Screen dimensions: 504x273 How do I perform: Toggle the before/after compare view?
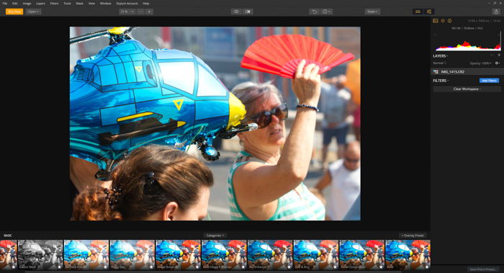point(248,12)
